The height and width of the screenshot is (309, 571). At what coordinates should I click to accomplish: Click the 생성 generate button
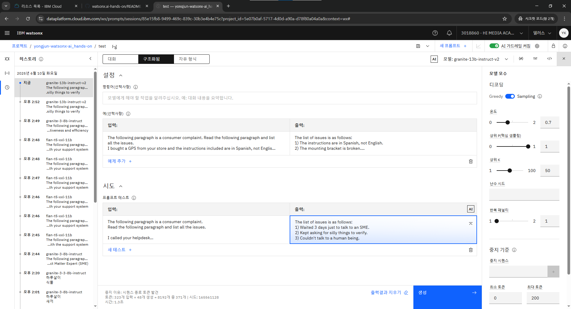point(447,297)
